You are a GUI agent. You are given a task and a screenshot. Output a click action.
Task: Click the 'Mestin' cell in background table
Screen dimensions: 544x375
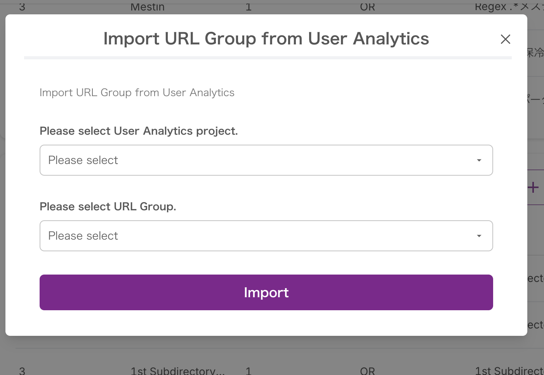tap(148, 7)
